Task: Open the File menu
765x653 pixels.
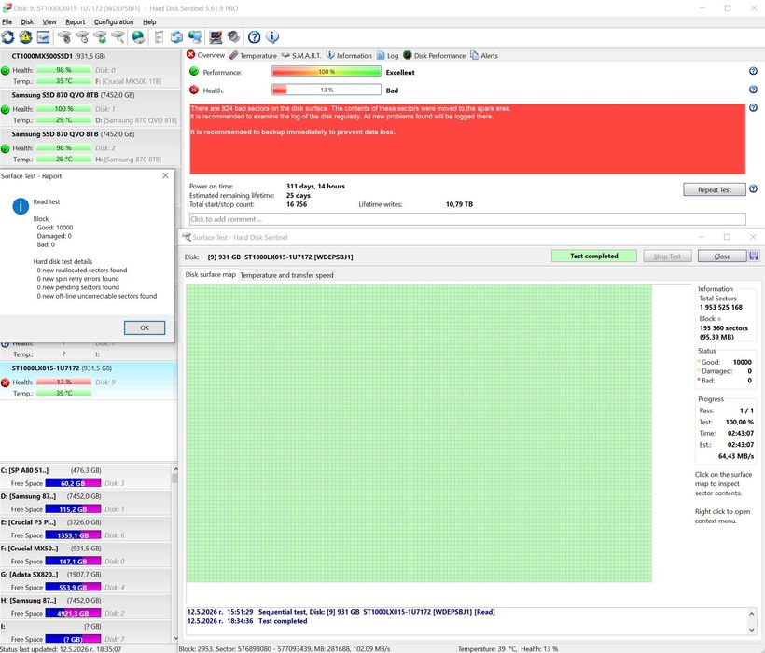Action: coord(7,22)
